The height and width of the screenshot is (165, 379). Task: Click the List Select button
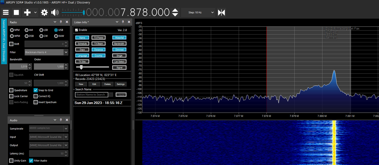click(119, 61)
